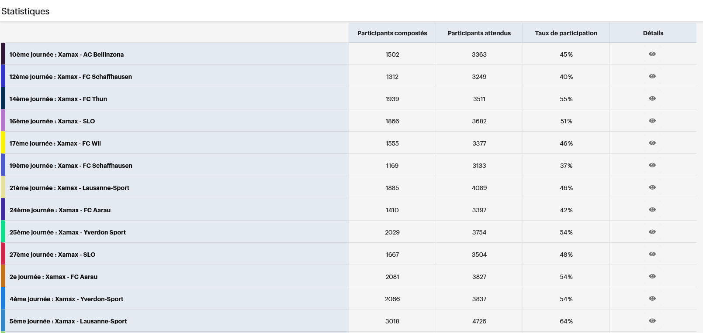Image resolution: width=703 pixels, height=333 pixels.
Task: Click the orange color marker of 2e journée
Action: (x=3, y=276)
